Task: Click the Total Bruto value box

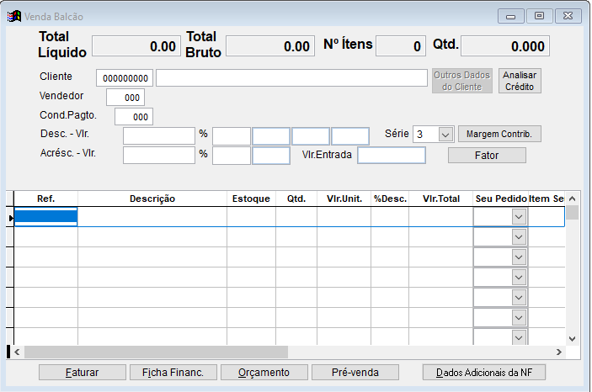Action: [270, 46]
